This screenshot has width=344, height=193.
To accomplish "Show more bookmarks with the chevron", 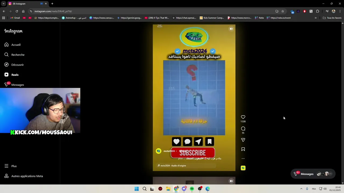I will coord(316,18).
